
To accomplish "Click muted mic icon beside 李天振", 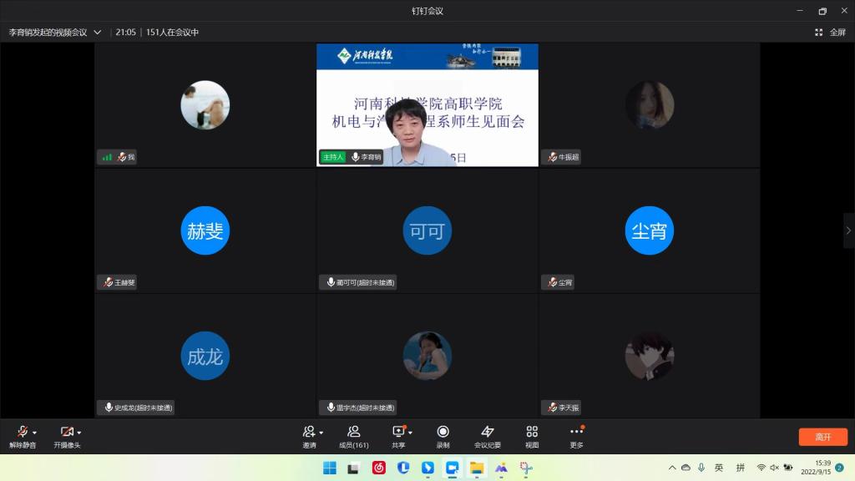I will pyautogui.click(x=552, y=408).
